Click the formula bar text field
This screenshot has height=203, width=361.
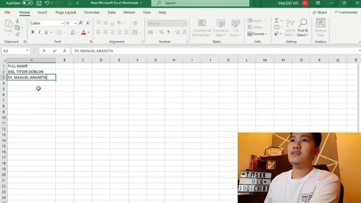tap(214, 51)
